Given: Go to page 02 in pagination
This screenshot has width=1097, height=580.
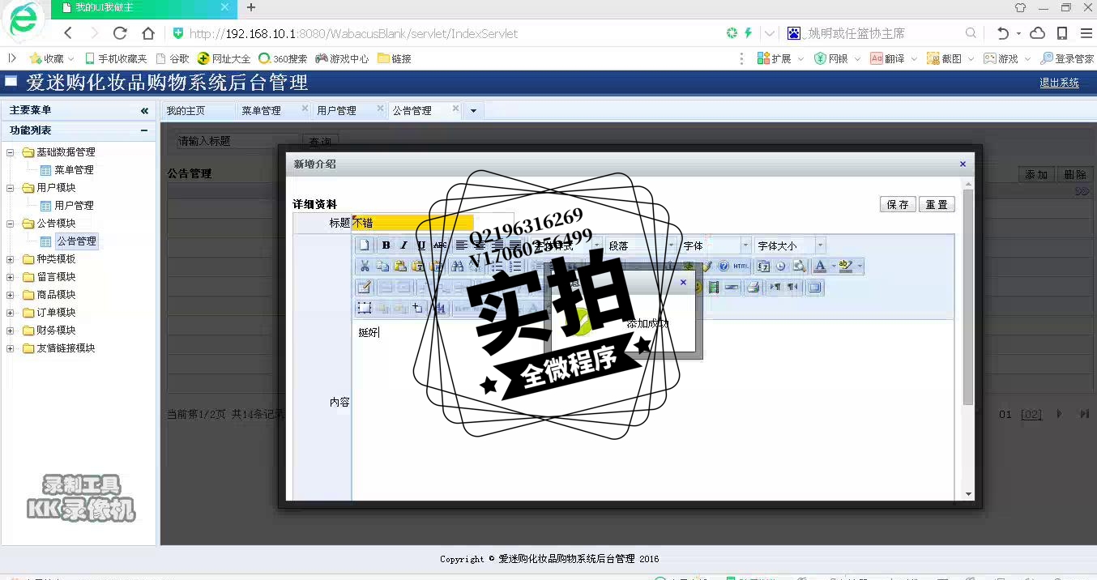Looking at the screenshot, I should pos(1031,415).
